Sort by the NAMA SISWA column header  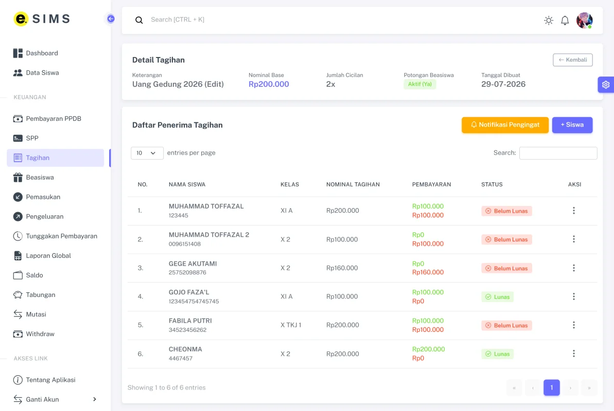click(x=187, y=184)
